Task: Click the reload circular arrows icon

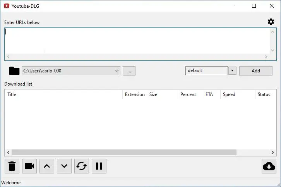Action: tap(82, 166)
